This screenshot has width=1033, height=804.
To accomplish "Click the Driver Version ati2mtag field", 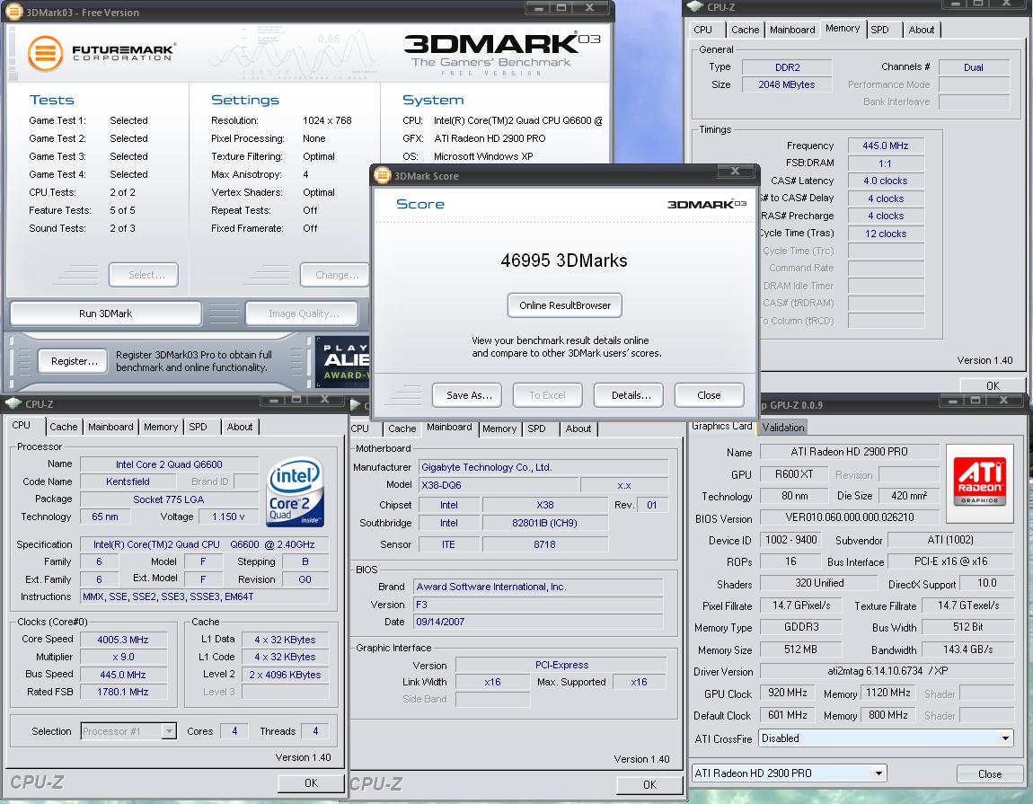I will pyautogui.click(x=886, y=670).
